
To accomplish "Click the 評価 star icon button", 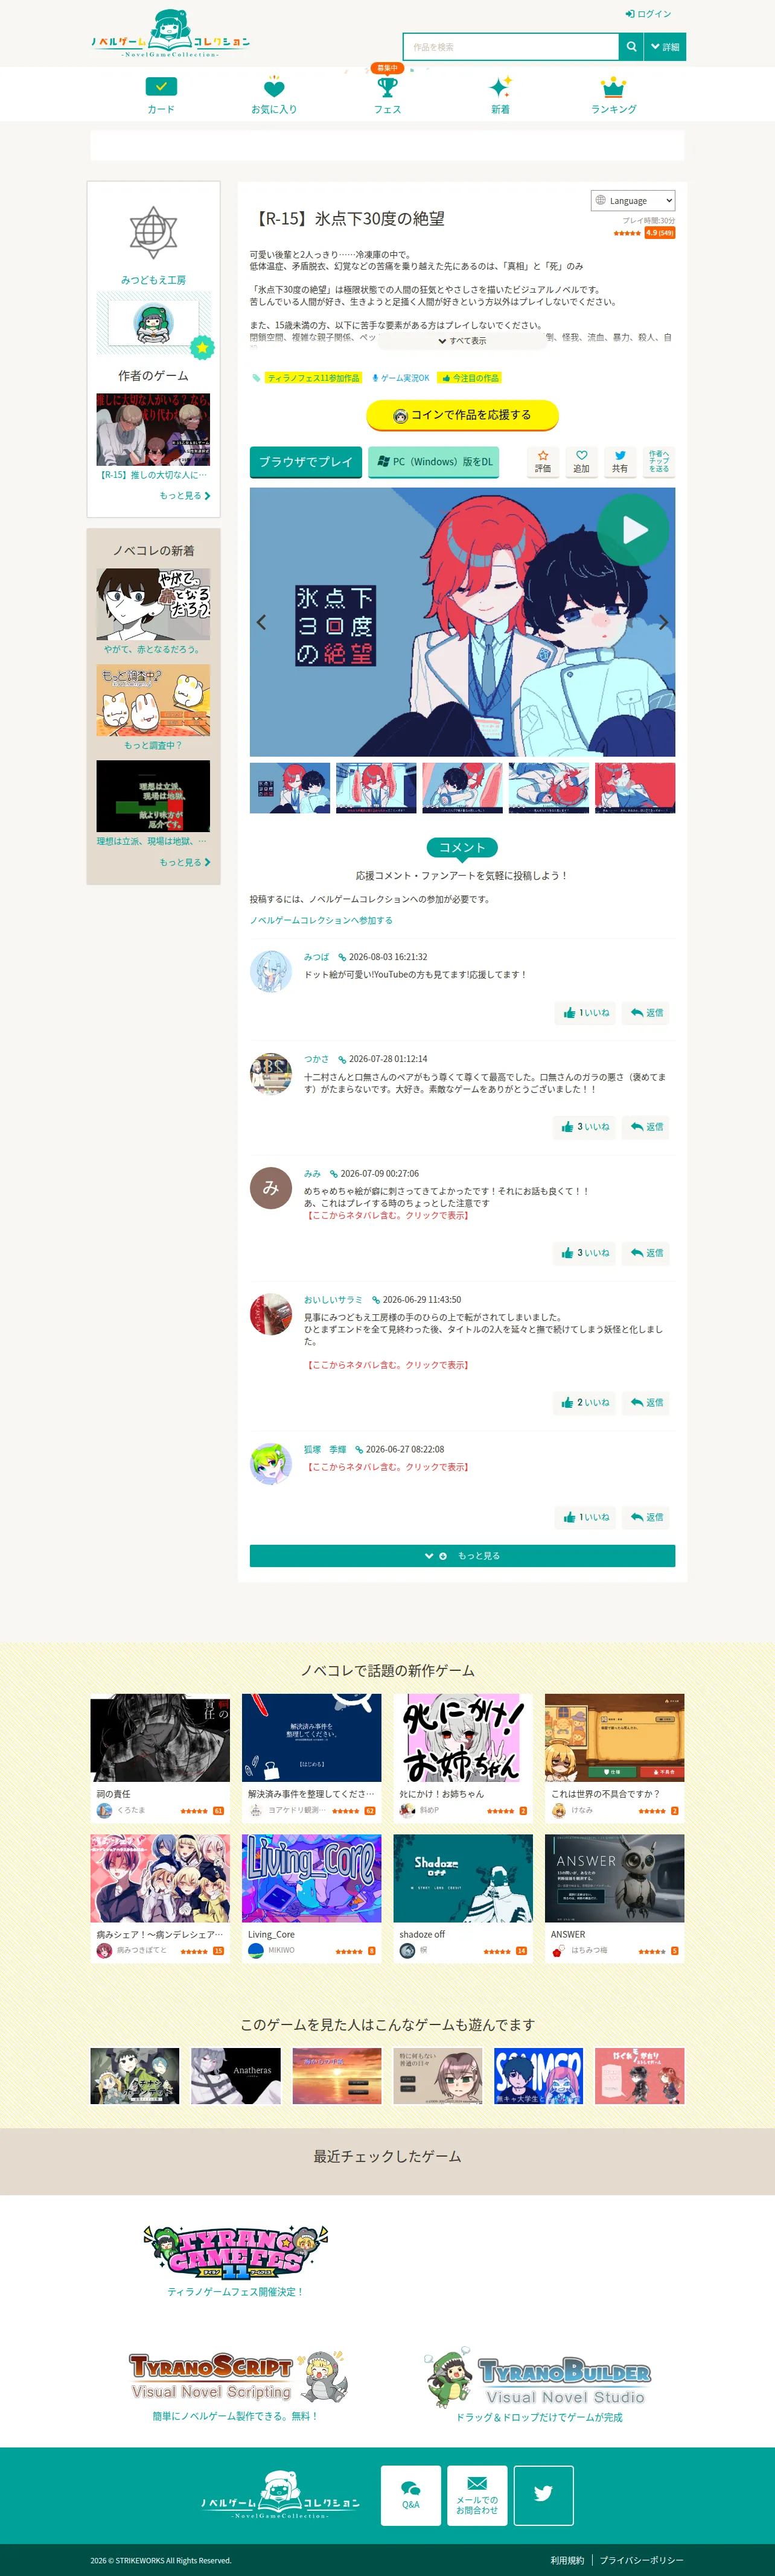I will 543,461.
